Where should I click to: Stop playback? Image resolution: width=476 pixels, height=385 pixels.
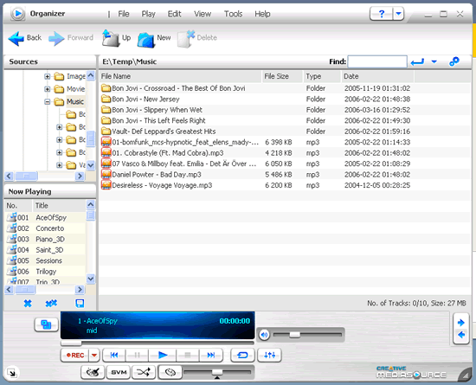(187, 355)
